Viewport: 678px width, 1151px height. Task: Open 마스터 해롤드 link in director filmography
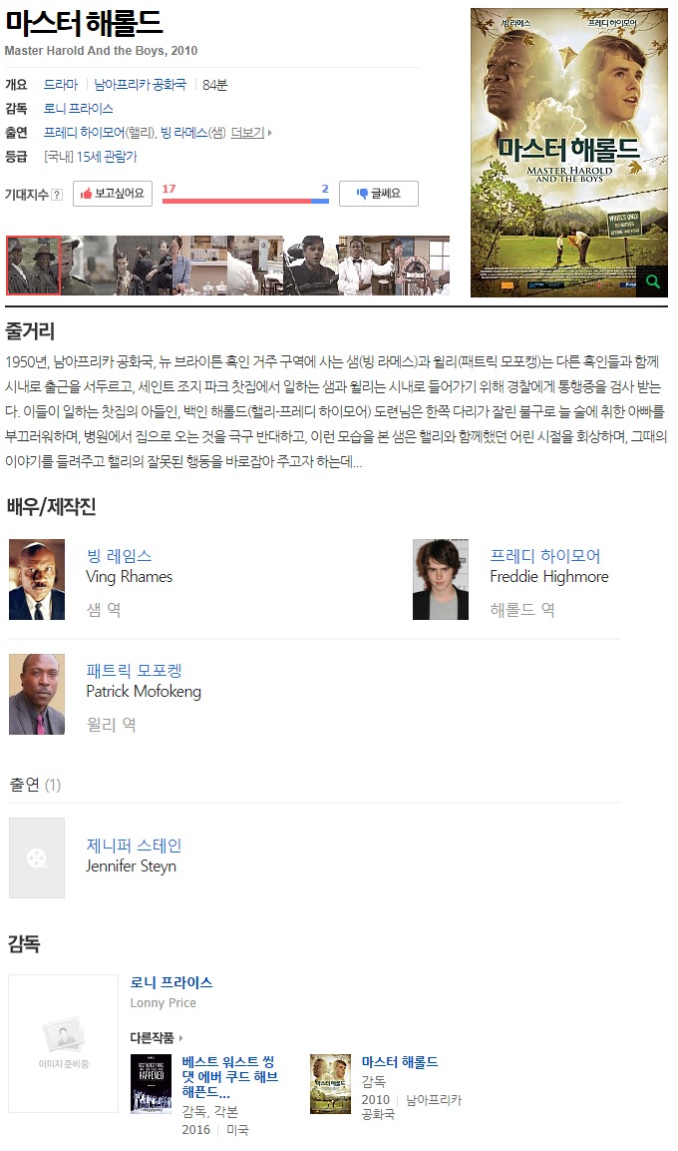400,1061
